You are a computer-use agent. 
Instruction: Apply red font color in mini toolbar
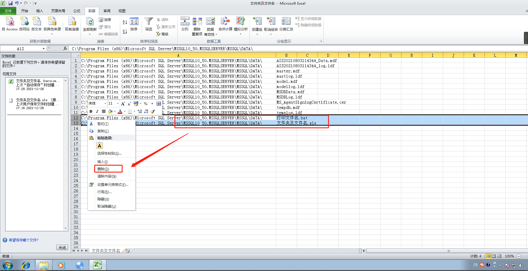coord(120,111)
